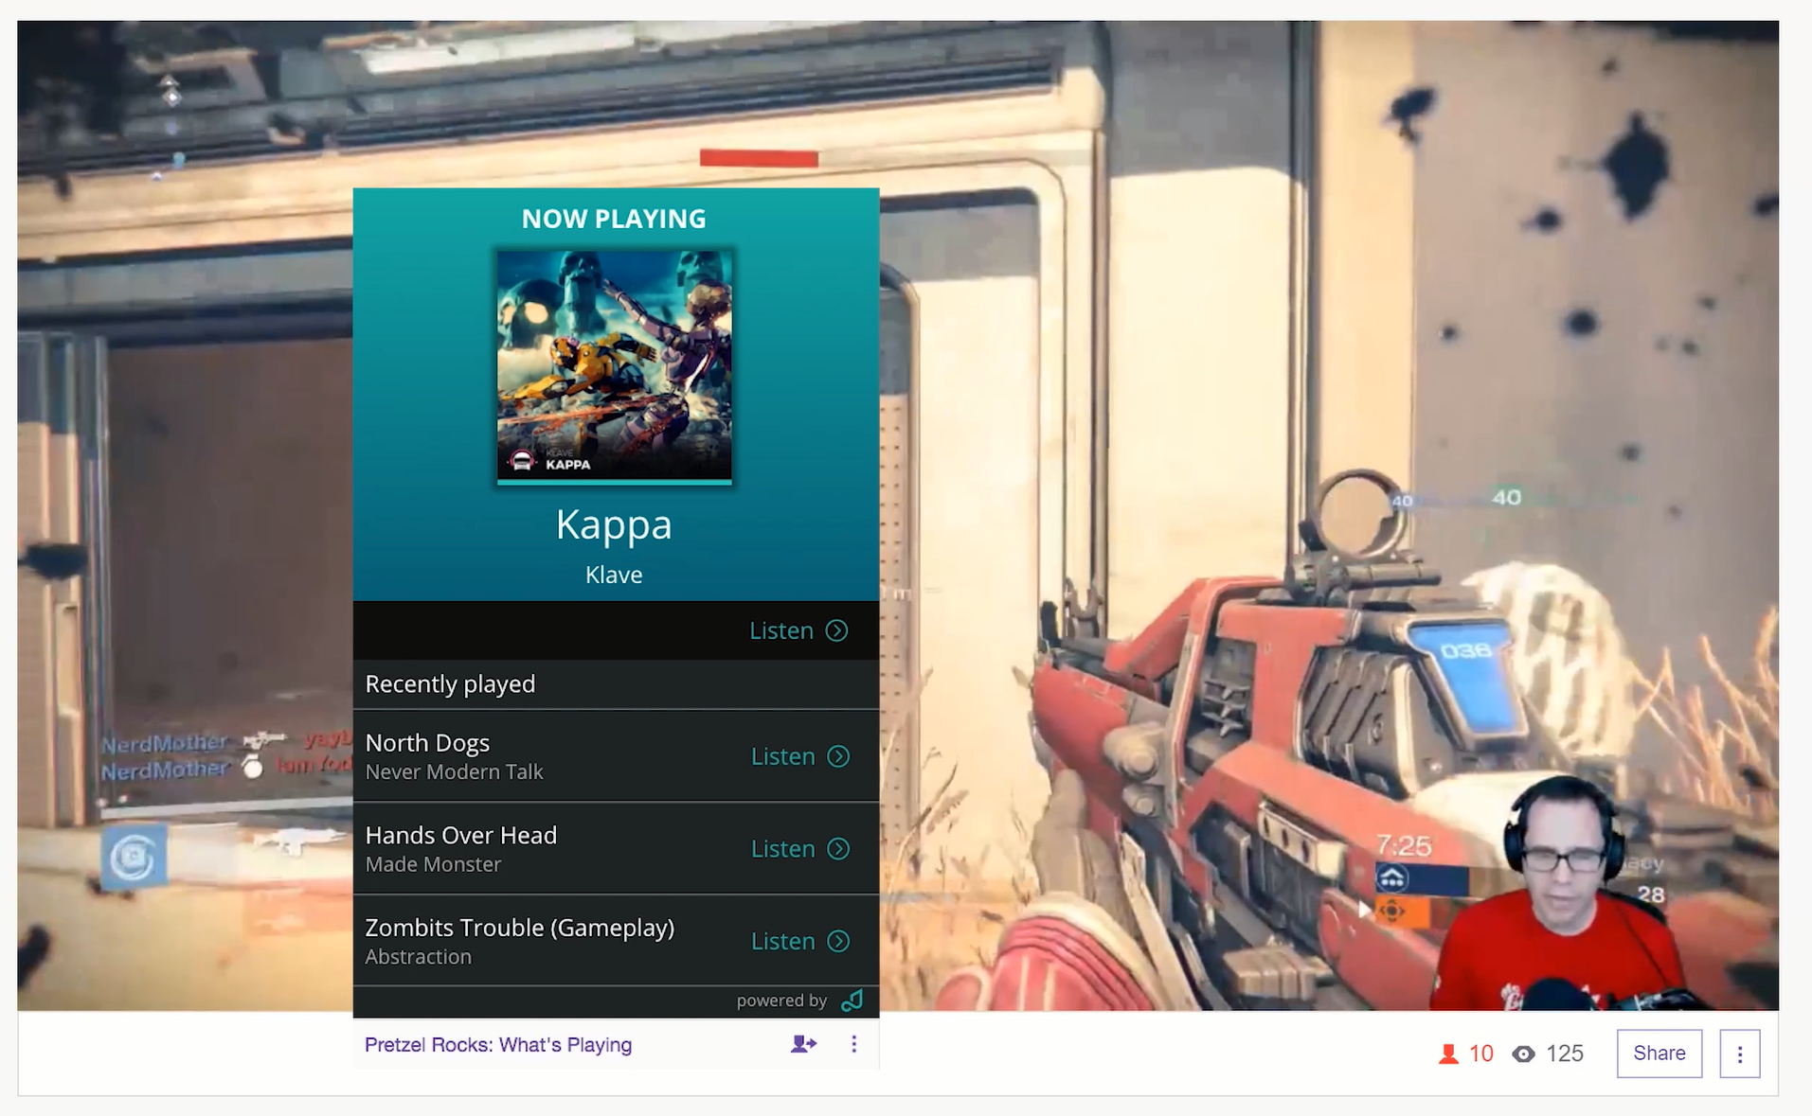Click the Kappa song title
The image size is (1812, 1116).
click(614, 524)
